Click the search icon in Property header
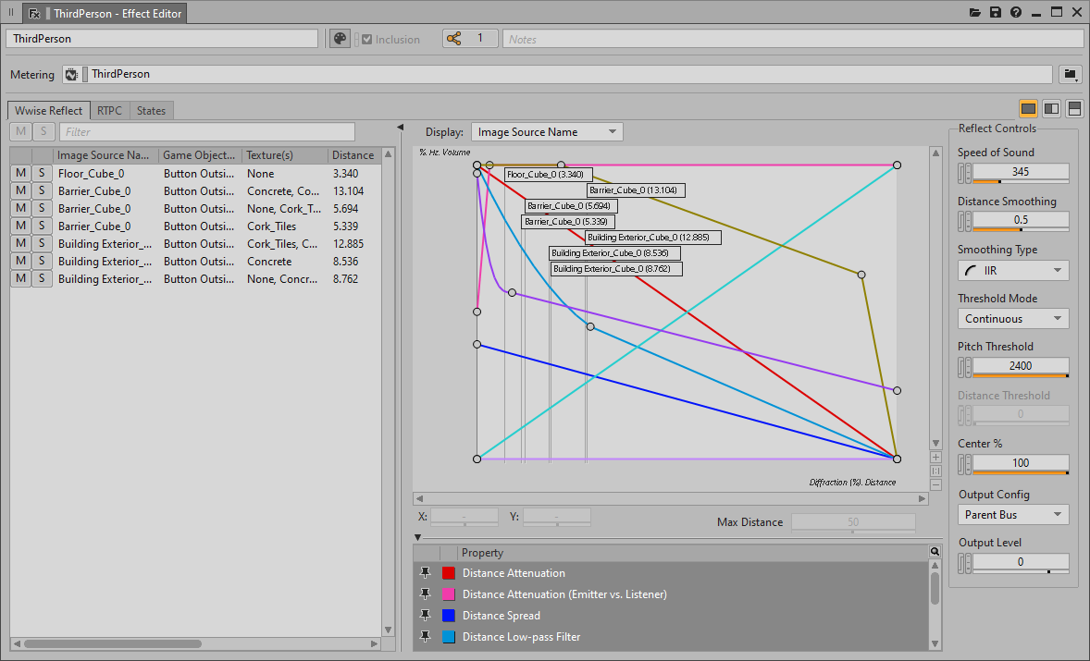Image resolution: width=1090 pixels, height=661 pixels. (935, 552)
